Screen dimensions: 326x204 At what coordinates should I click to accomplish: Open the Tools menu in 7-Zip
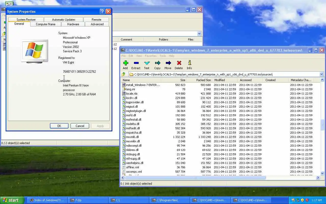[163, 56]
